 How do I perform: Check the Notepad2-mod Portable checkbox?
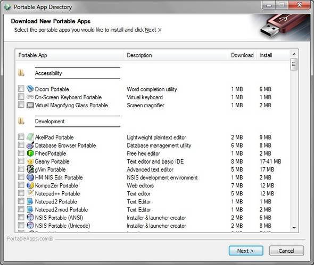[21, 209]
